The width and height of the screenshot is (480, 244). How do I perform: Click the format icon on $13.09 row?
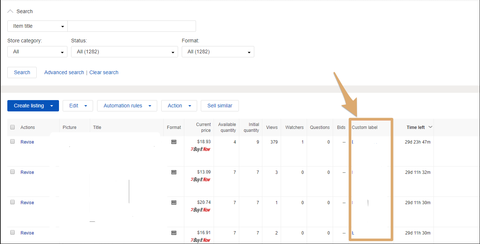(174, 172)
